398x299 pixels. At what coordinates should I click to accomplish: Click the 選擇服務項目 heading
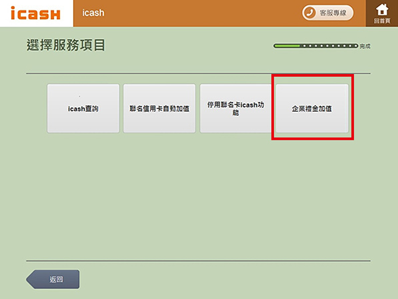pos(66,45)
